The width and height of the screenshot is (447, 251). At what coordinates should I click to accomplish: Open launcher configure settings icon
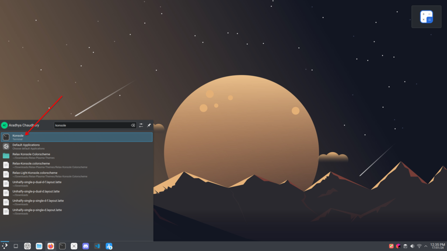tap(141, 125)
